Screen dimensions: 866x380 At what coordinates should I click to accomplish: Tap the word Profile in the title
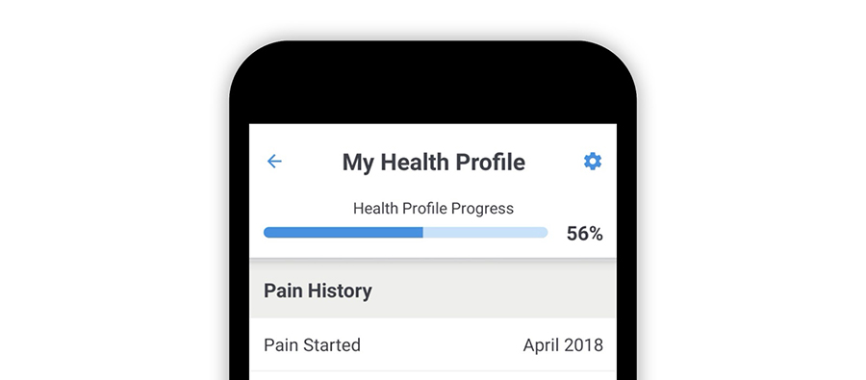[x=491, y=163]
